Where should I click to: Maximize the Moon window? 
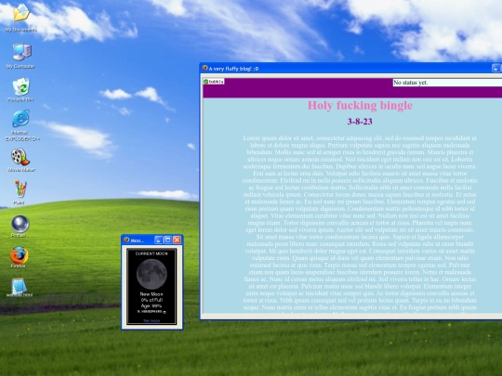click(167, 240)
